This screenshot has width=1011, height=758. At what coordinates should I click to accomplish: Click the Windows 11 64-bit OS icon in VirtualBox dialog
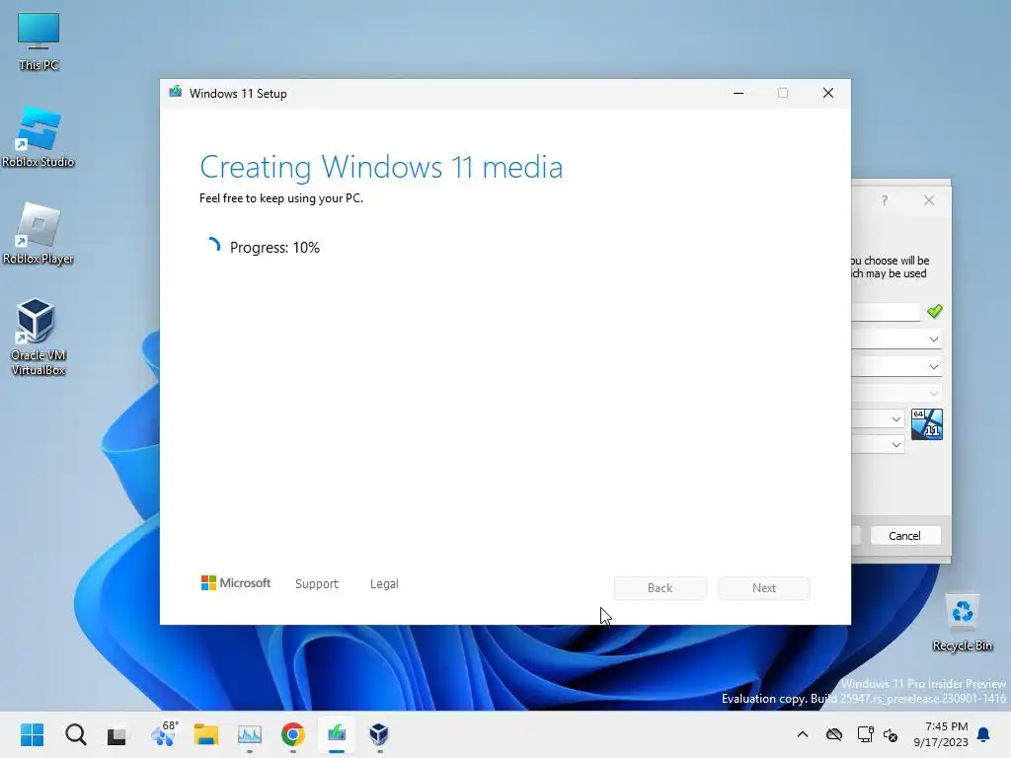point(926,424)
